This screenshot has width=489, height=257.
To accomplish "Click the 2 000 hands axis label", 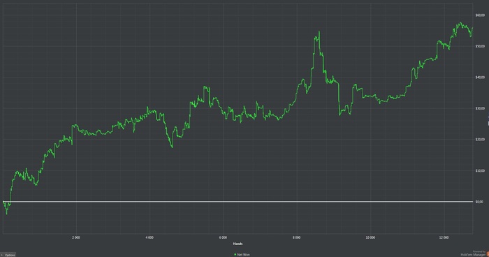I will coord(75,237).
